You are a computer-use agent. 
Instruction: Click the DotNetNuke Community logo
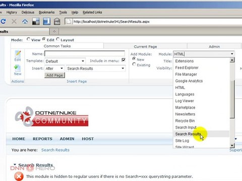click(51, 116)
